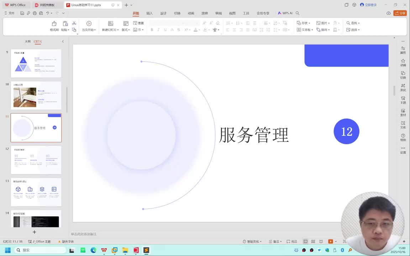
Task: Switch to Normal view in status bar
Action: (305, 241)
